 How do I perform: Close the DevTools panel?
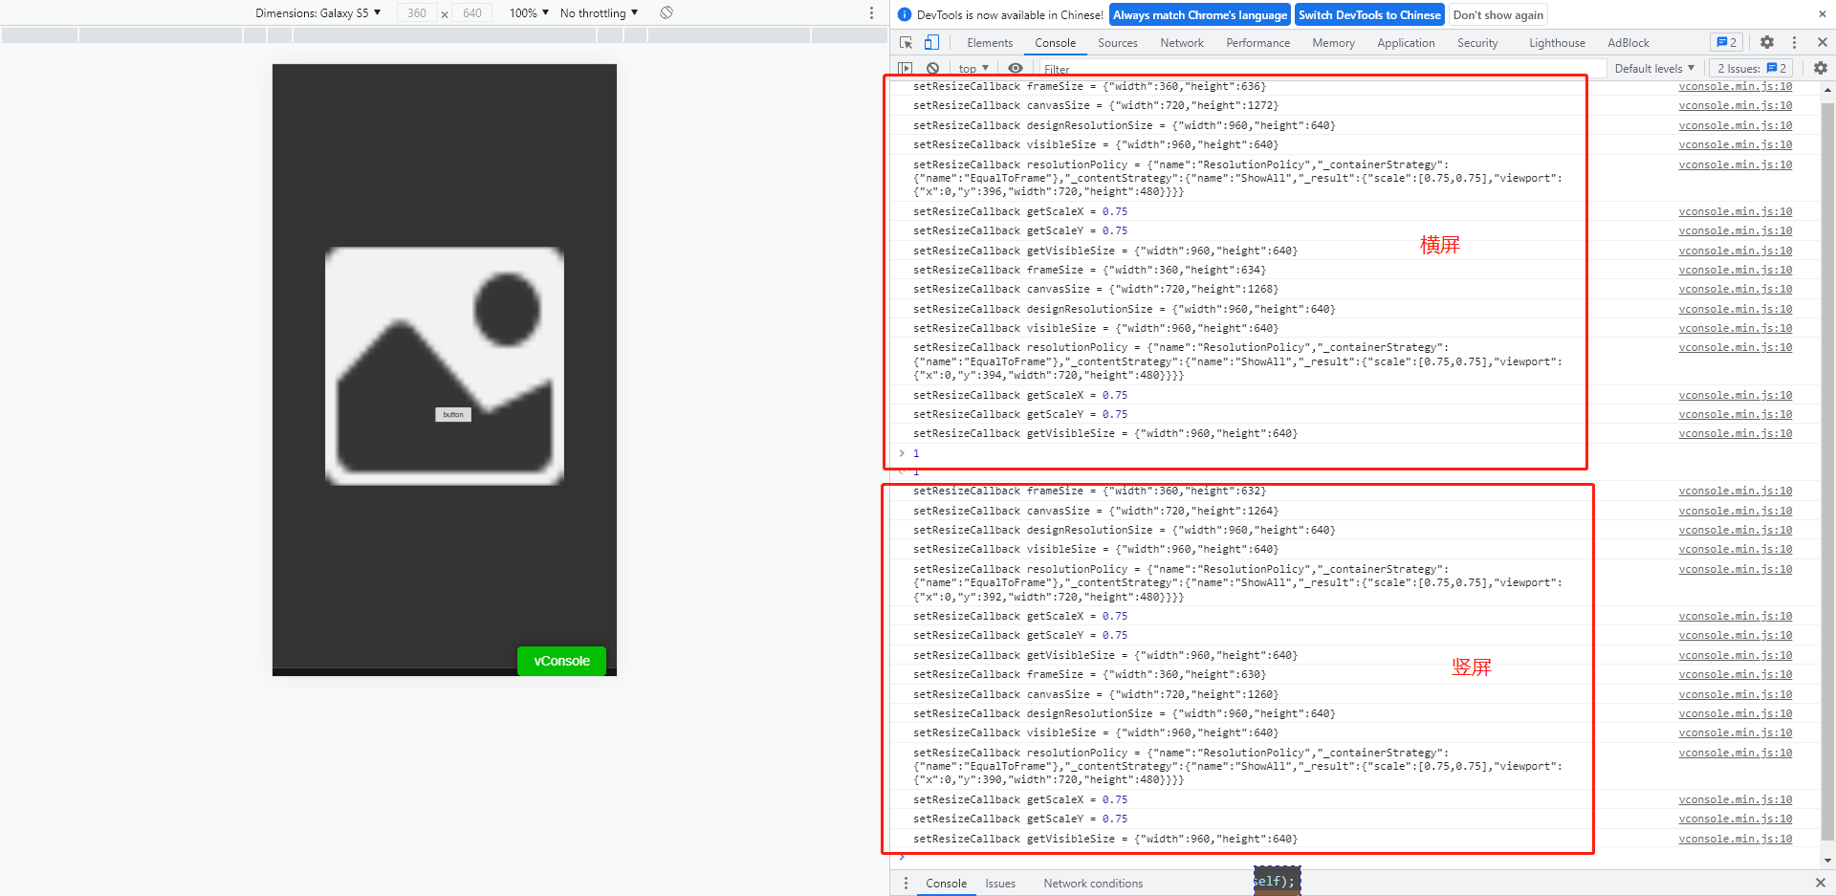(x=1823, y=42)
